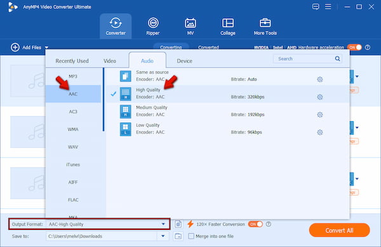
Task: Click the Low Quality preset icon
Action: 125,129
